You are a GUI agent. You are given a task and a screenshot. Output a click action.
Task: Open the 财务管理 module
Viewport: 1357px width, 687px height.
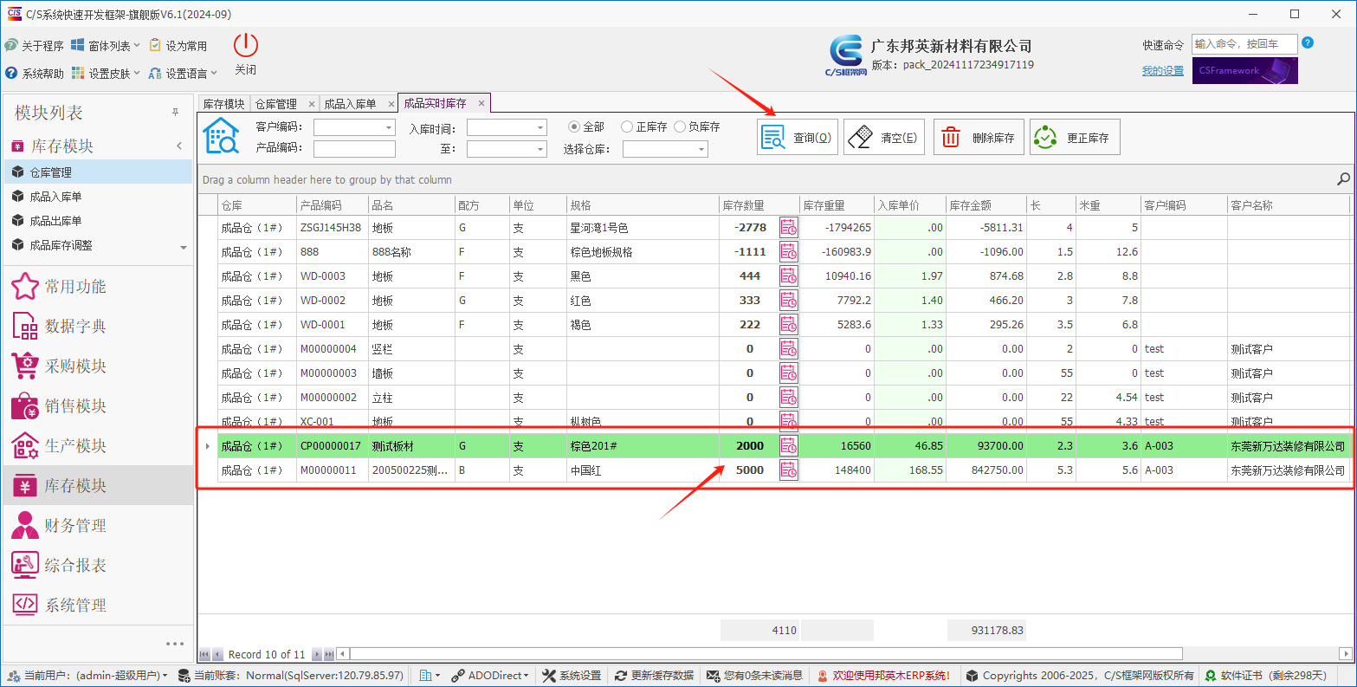pos(98,525)
